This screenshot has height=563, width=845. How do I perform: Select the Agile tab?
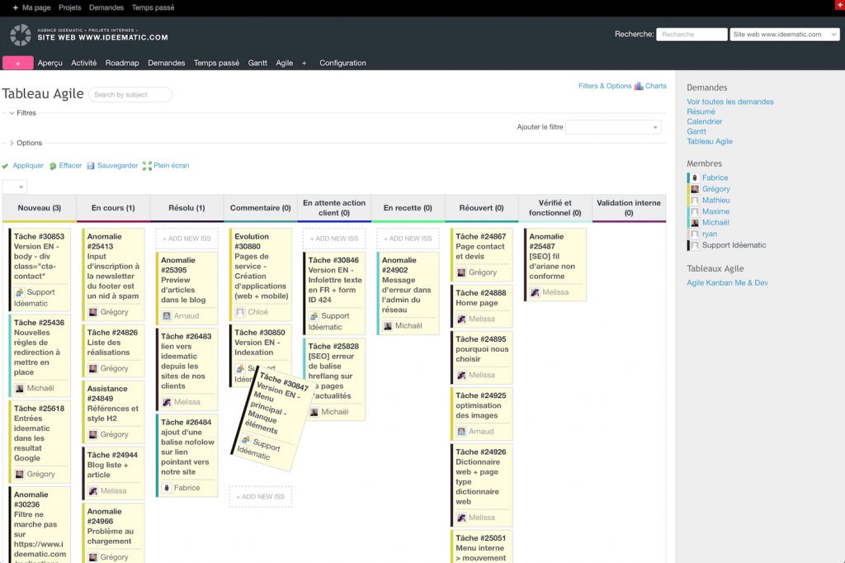(x=285, y=63)
